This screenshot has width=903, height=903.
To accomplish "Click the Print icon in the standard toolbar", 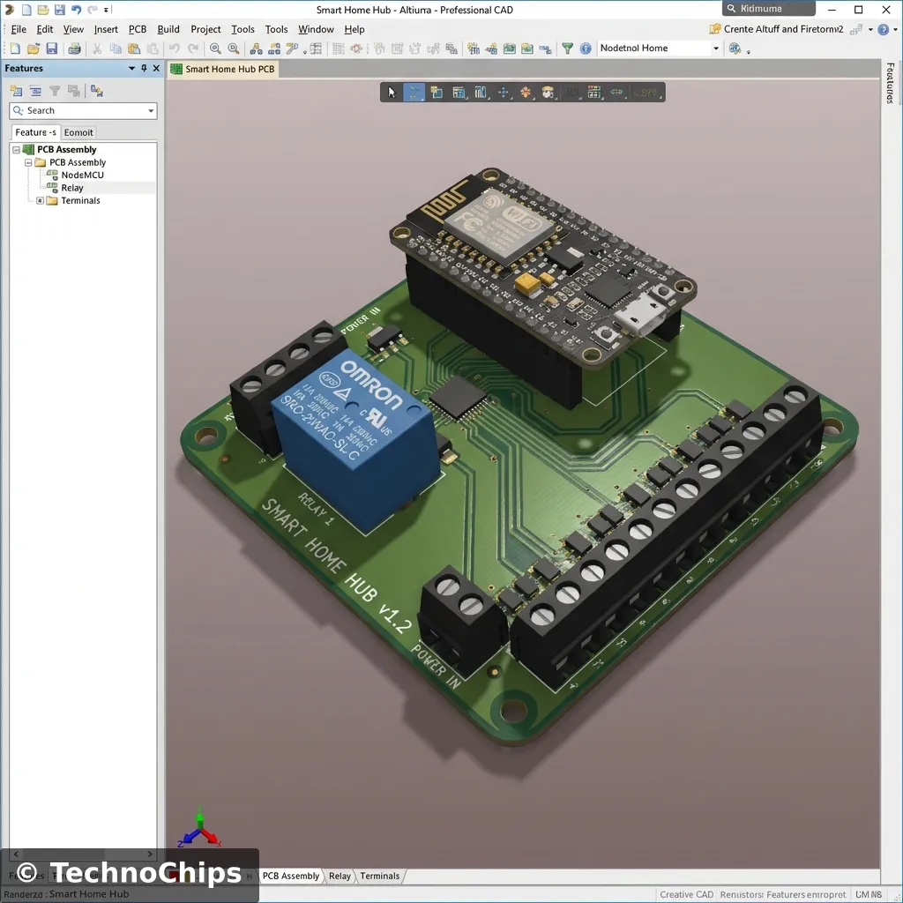I will pos(74,49).
